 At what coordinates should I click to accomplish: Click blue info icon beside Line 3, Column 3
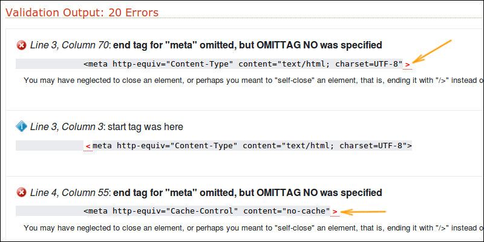(21, 126)
